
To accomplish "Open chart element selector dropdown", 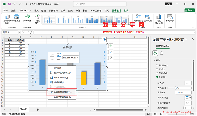I will click(x=71, y=57).
